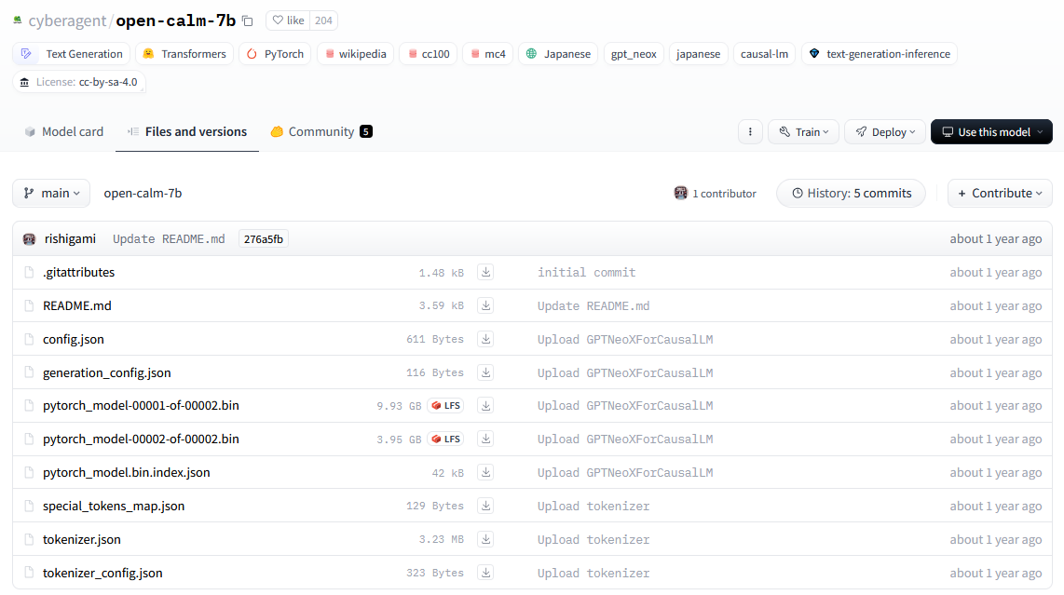Download the config.json file
Screen dimensions: 1064x595
pos(485,339)
